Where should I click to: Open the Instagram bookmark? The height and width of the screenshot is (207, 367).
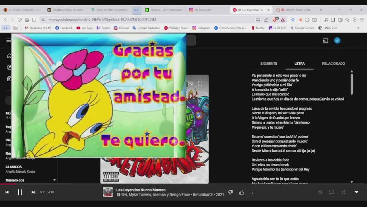point(201,28)
